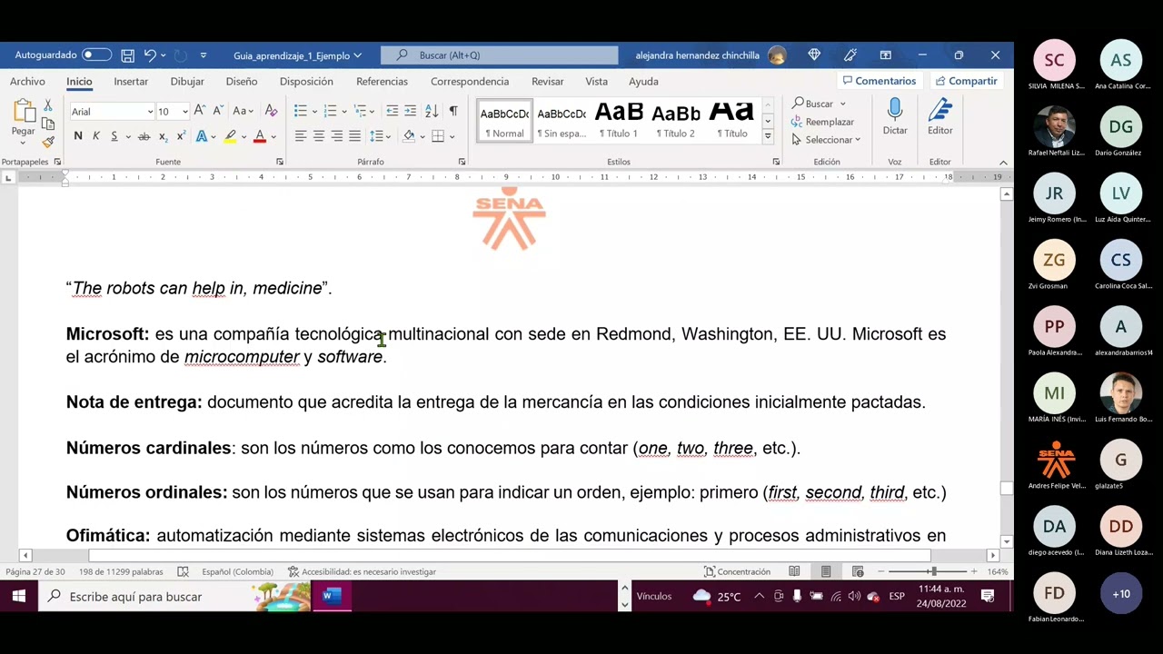Apply subscript formatting

click(x=163, y=136)
